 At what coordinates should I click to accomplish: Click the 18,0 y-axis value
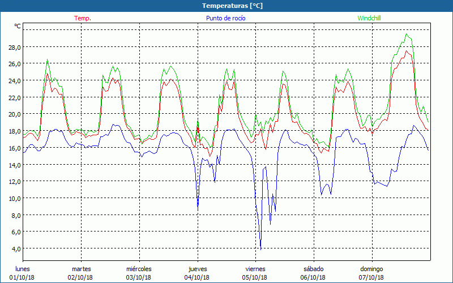click(x=15, y=131)
